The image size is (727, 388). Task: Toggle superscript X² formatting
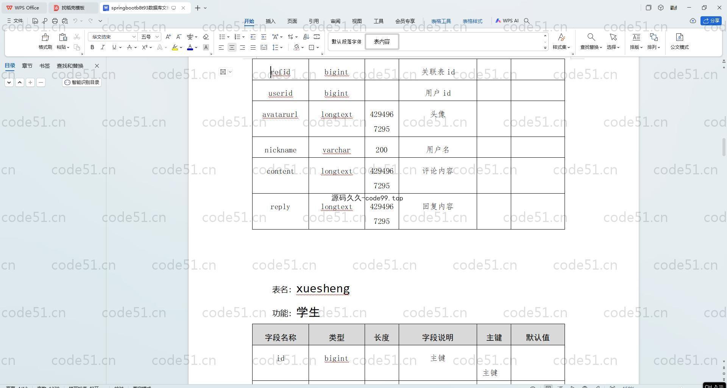point(145,47)
